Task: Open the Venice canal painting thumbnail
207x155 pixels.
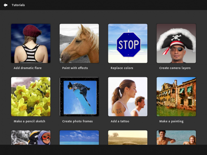Action: pos(176,97)
